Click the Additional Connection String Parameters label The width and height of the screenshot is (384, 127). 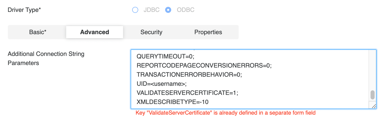point(46,58)
